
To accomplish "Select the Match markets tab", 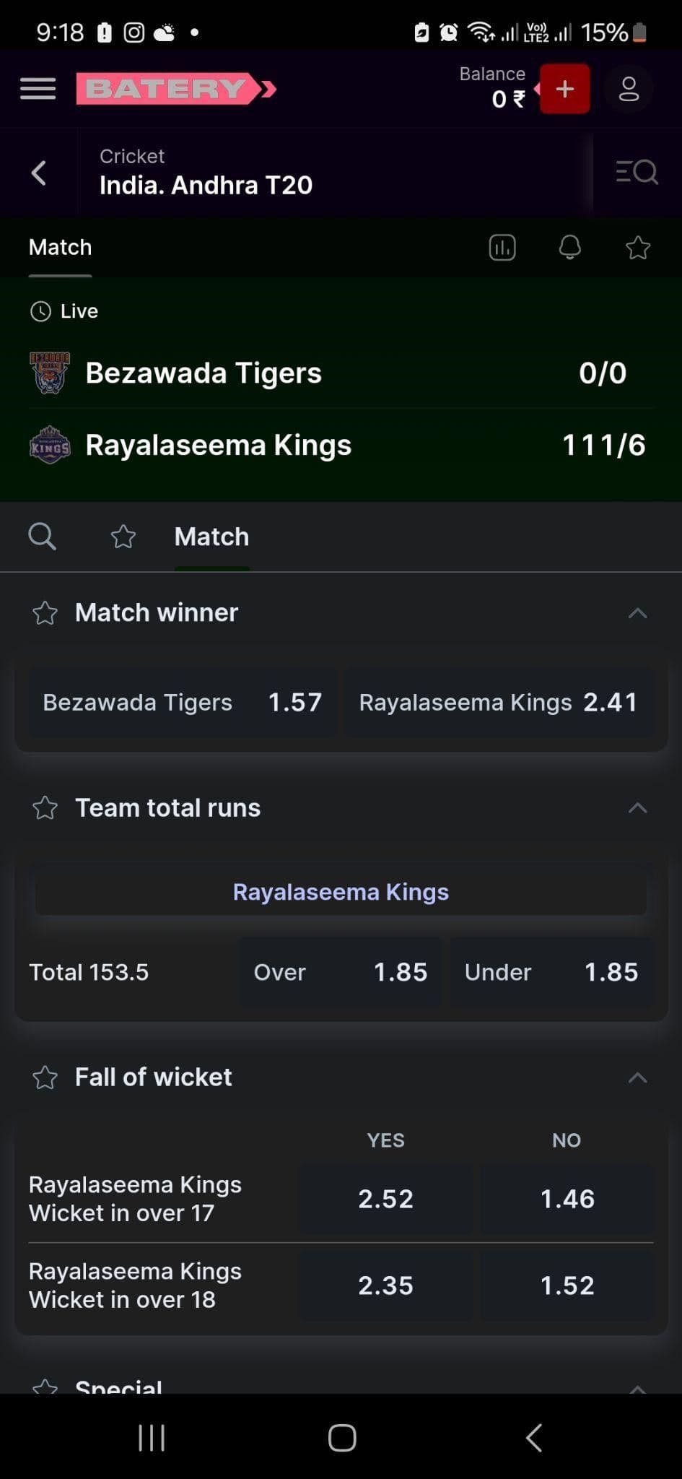I will (211, 537).
